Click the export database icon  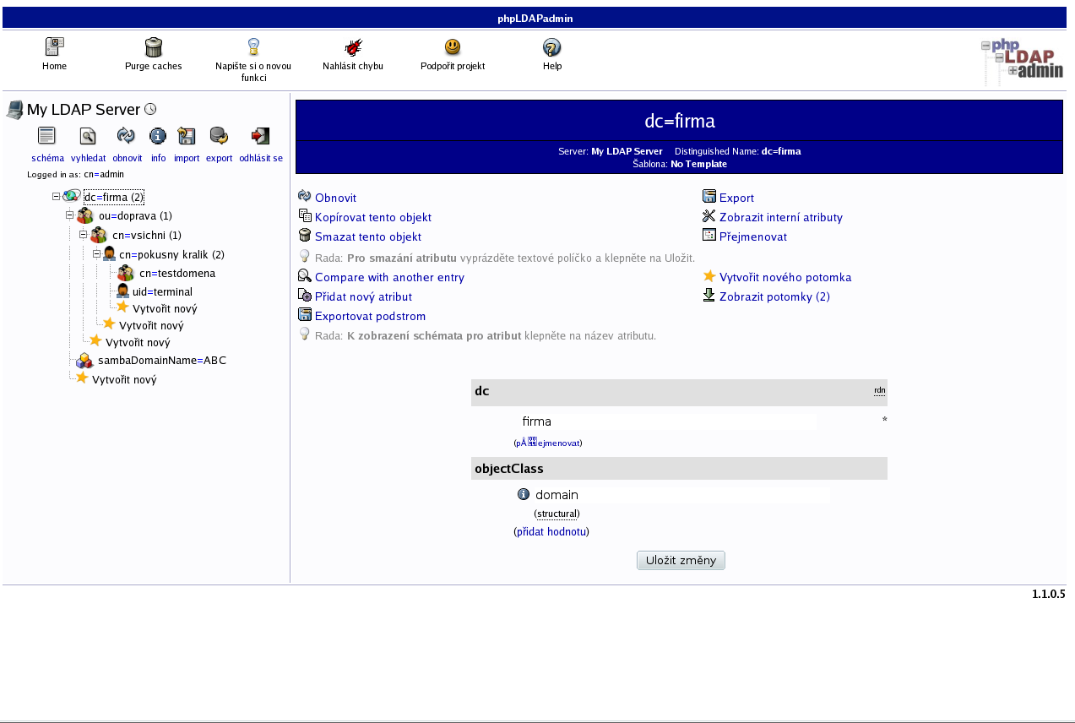click(x=219, y=135)
